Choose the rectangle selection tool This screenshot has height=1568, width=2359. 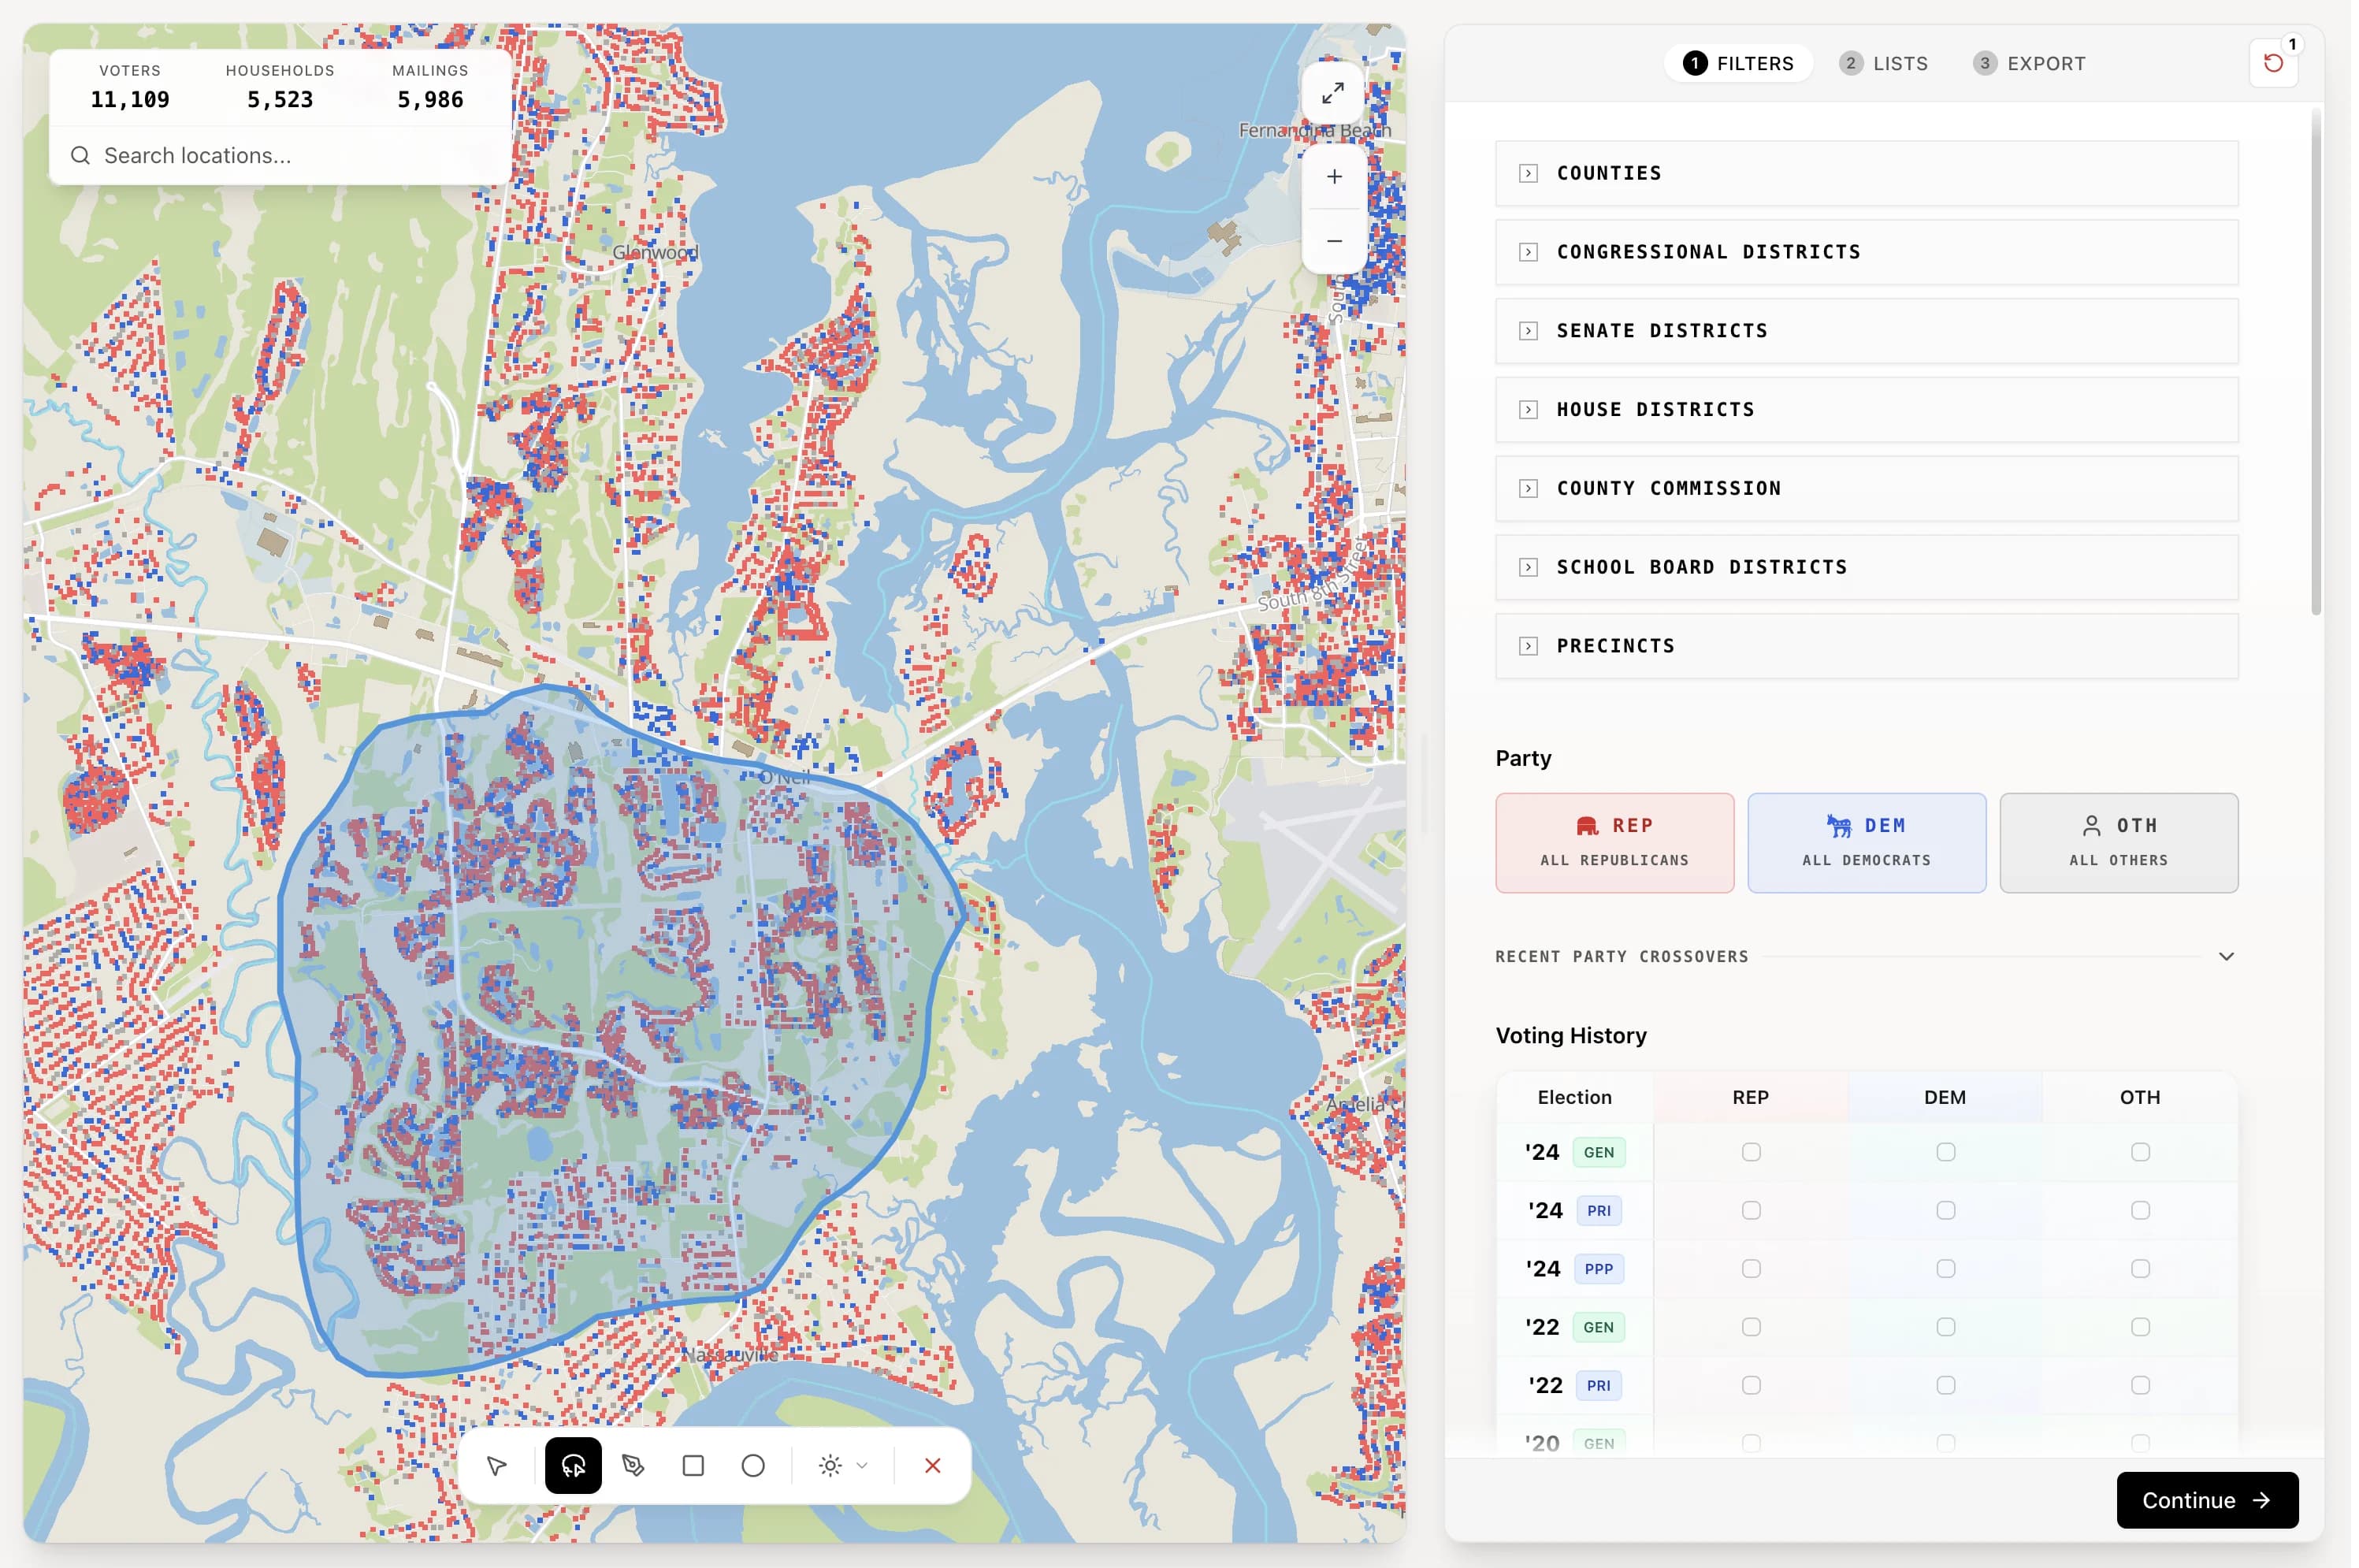pos(693,1465)
